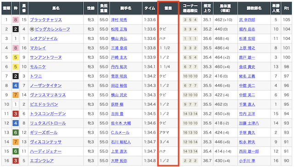Open trainer link 武 幸四郎
This screenshot has height=167, width=294.
tap(247, 20)
